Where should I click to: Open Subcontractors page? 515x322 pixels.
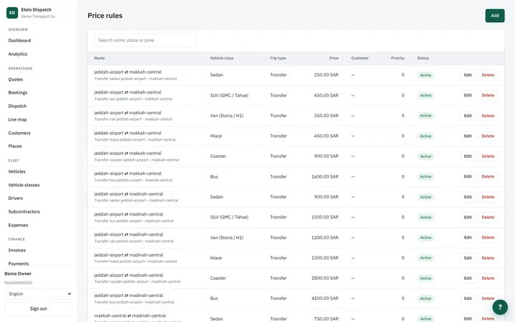pos(24,212)
